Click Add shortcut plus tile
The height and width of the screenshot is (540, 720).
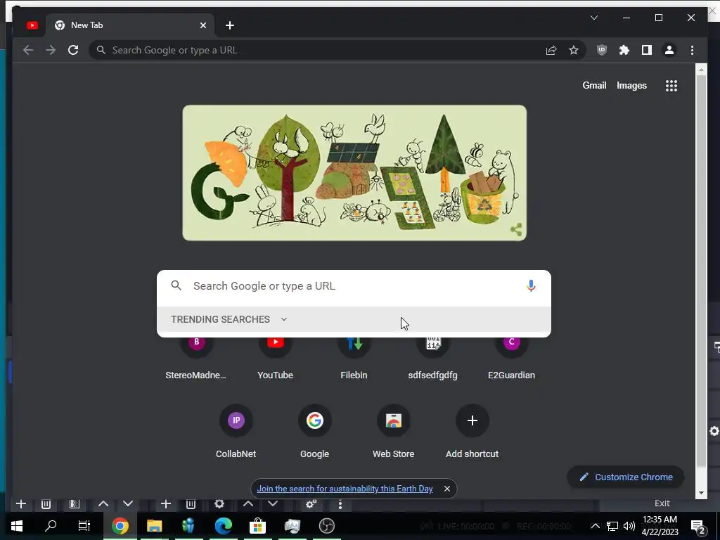pyautogui.click(x=472, y=431)
